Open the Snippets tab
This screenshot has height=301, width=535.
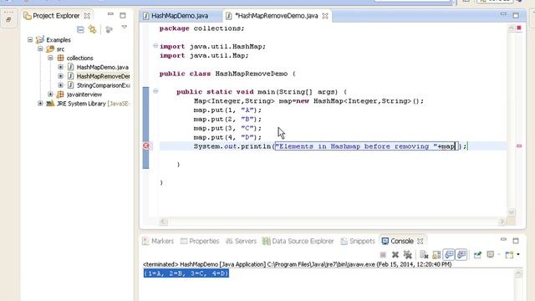click(x=358, y=241)
